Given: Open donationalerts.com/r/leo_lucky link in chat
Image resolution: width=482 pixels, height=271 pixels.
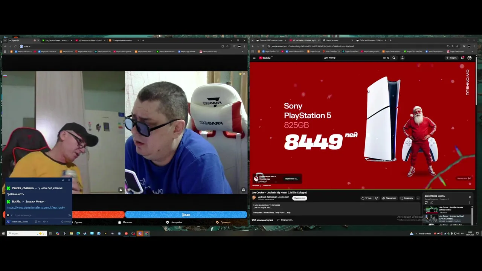Looking at the screenshot, I should click(36, 207).
